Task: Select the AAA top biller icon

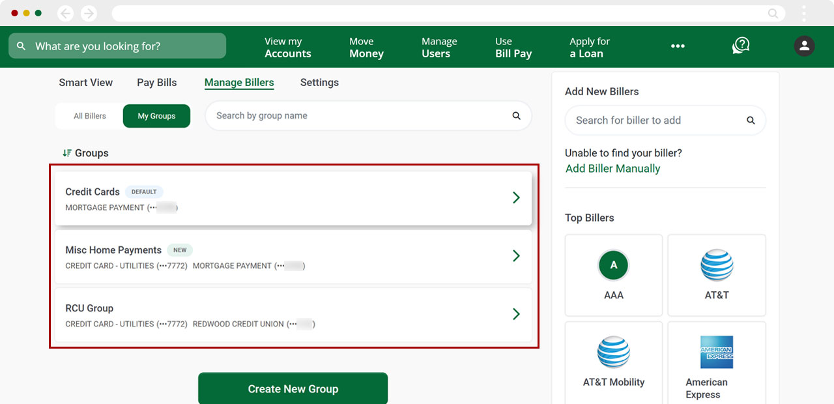Action: click(x=613, y=265)
